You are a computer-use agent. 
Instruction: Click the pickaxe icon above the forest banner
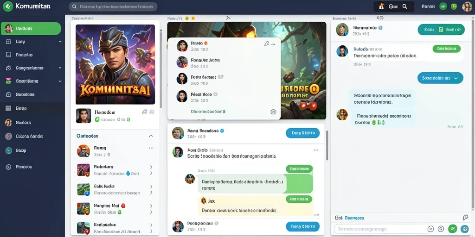tap(228, 18)
